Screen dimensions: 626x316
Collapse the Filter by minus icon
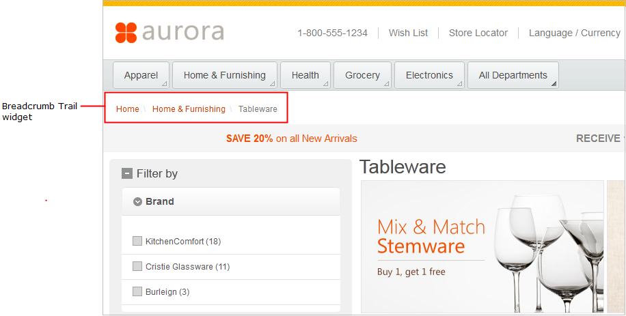click(127, 174)
